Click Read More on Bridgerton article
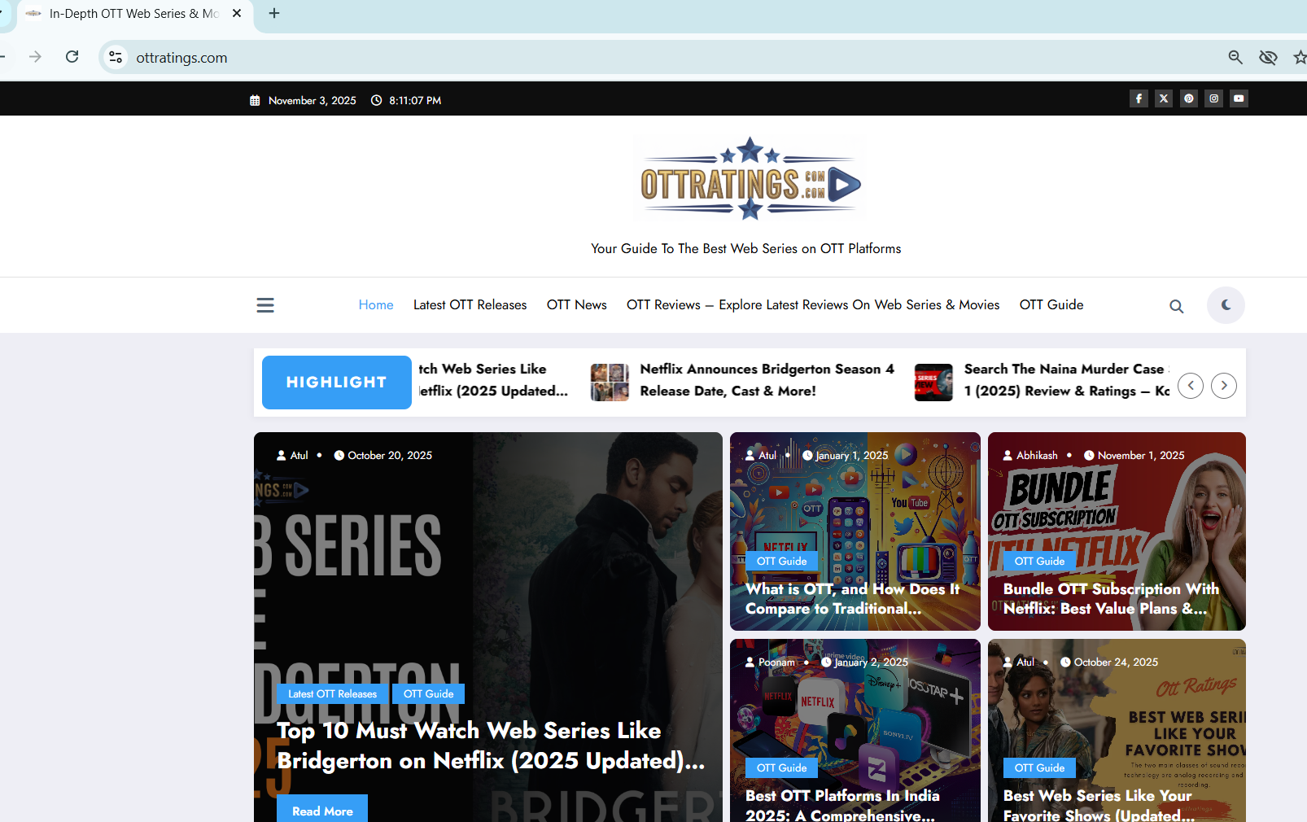Screen dimensions: 1307x822 click(322, 811)
